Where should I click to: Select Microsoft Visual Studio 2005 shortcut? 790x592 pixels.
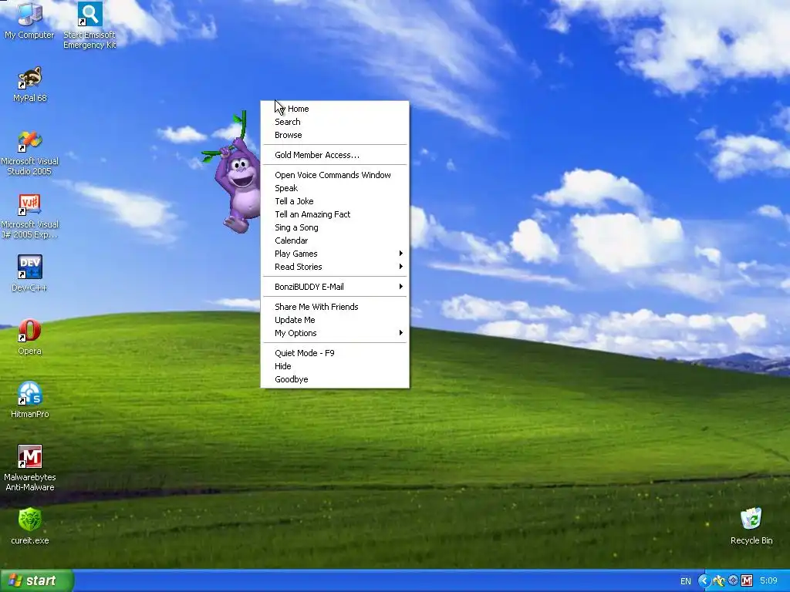30,153
